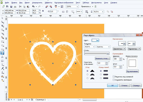Open the Цвет color dropdown in dialog
This screenshot has height=102, width=143.
coord(97,40)
